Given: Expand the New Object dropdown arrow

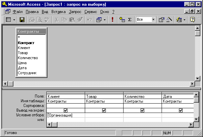Looking at the screenshot, I should coord(185,20).
